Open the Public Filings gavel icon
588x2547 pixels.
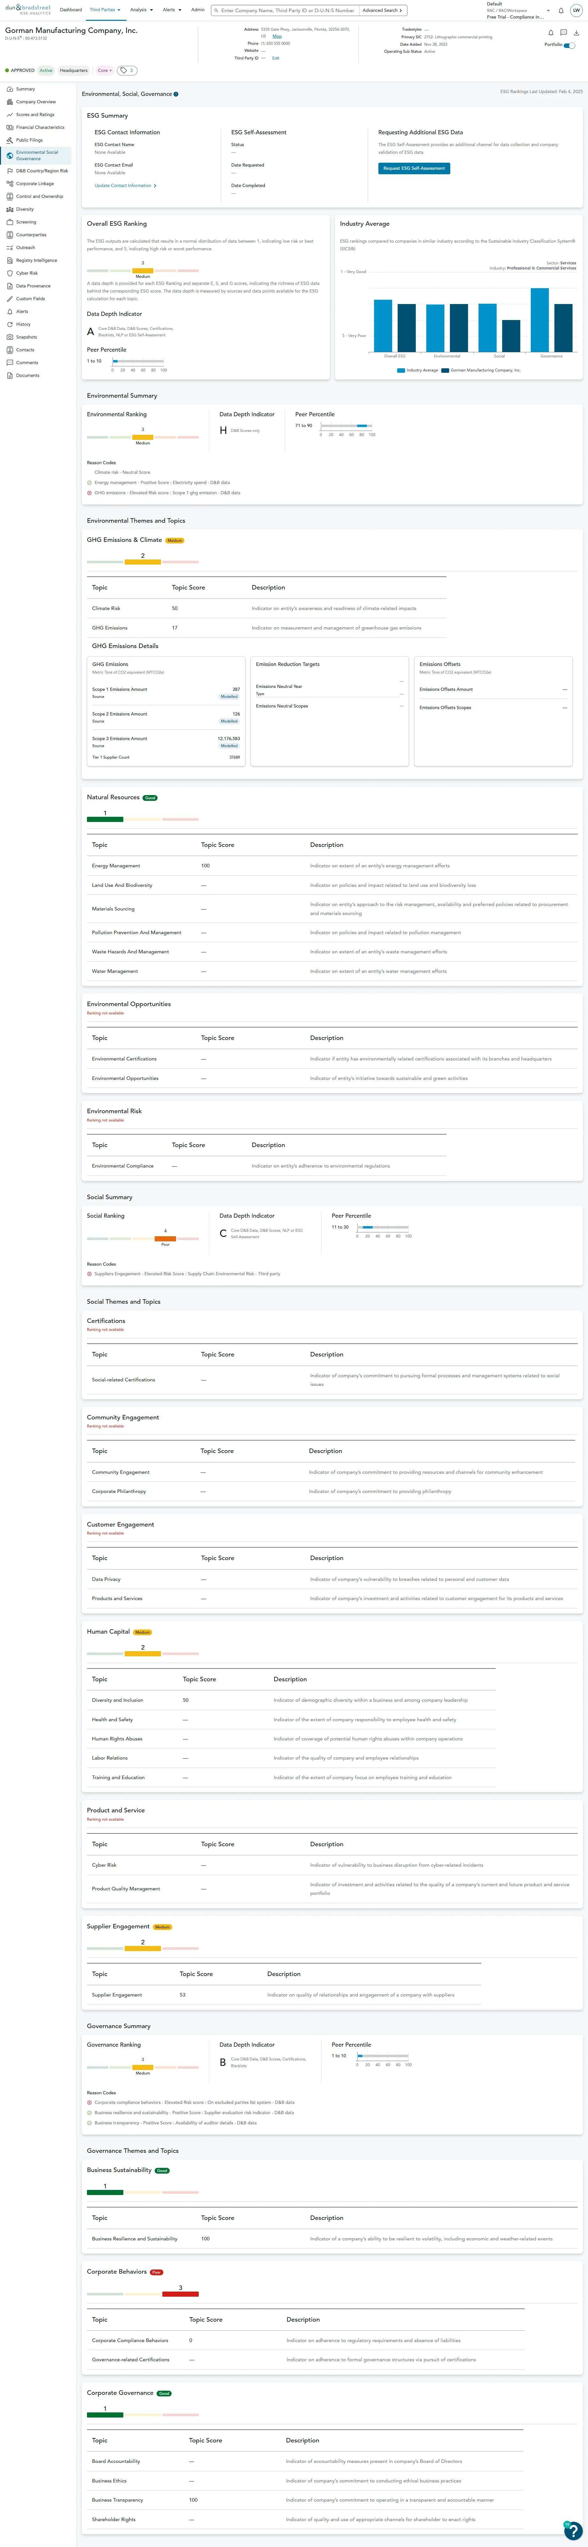click(10, 140)
